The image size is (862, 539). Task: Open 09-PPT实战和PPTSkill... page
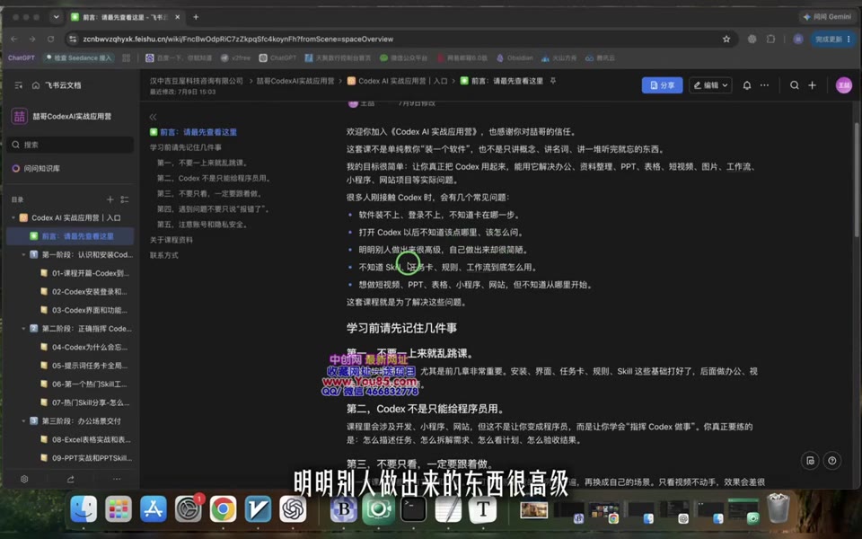pos(86,457)
